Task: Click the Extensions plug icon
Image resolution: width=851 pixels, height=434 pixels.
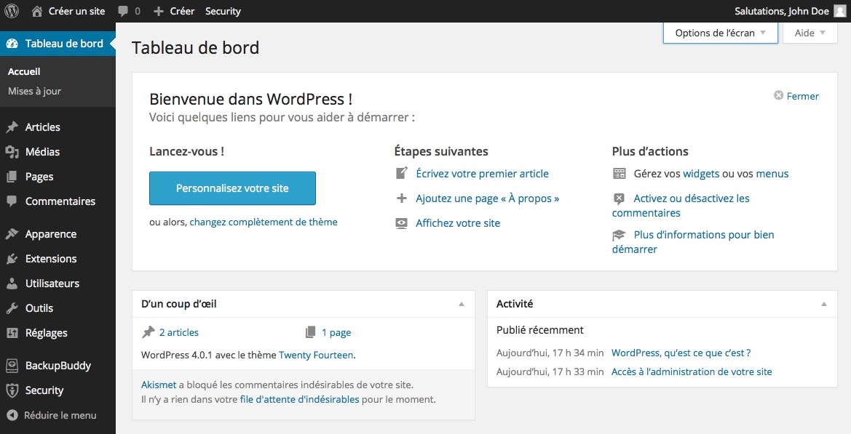Action: [x=12, y=259]
